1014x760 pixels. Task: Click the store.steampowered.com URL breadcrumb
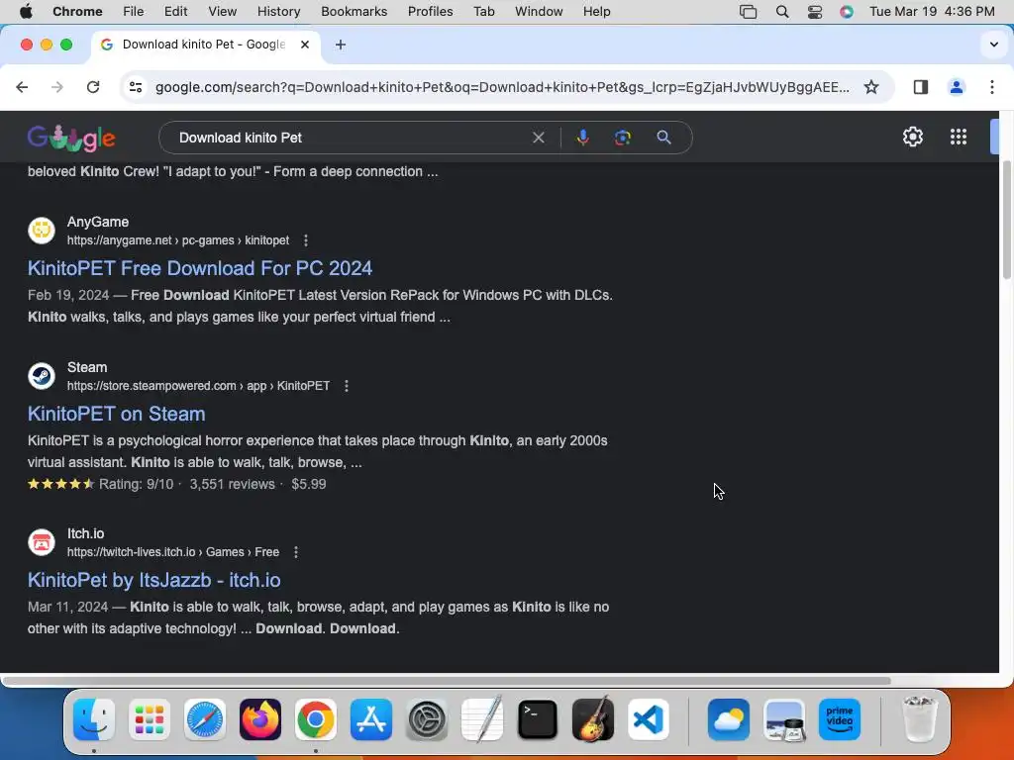point(198,386)
